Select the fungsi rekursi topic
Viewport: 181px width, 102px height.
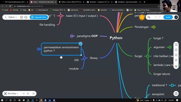(x=162, y=74)
